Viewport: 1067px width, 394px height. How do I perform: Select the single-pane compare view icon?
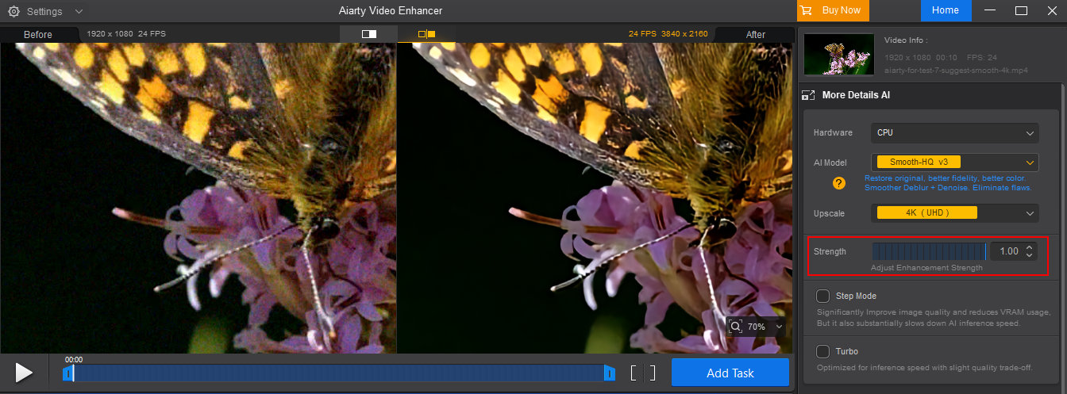[x=369, y=34]
